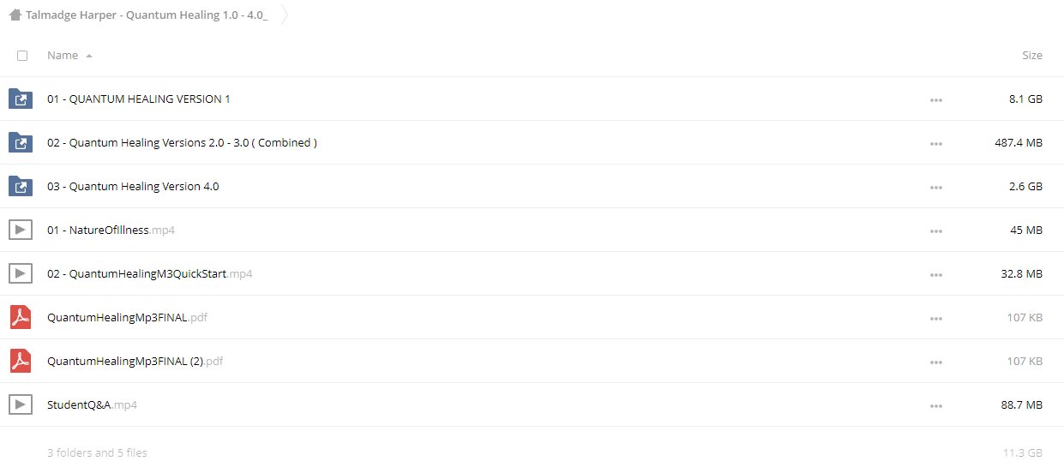Image resolution: width=1064 pixels, height=473 pixels.
Task: Click the PDF icon for QuantumHealingMp3FINAL (2).pdf
Action: point(21,361)
